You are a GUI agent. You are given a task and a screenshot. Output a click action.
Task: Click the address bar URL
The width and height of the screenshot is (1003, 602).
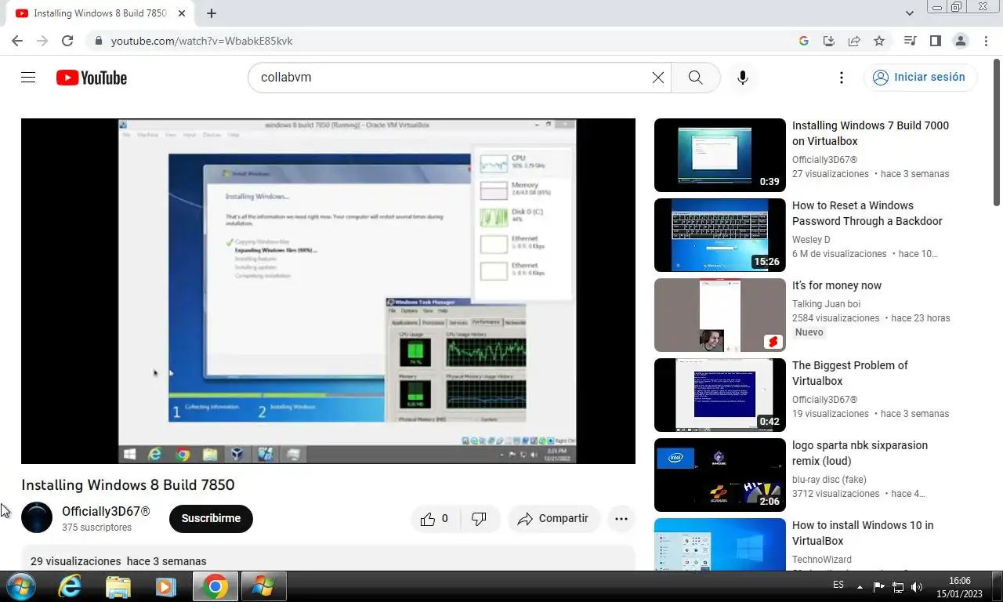pos(202,41)
